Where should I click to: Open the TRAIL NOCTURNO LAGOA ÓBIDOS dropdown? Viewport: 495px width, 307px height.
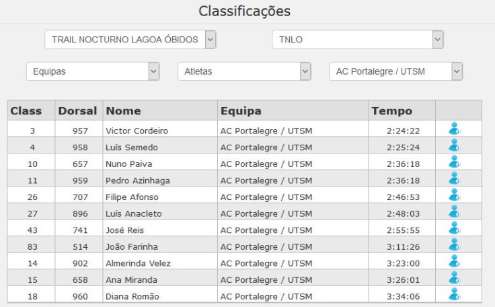point(130,40)
